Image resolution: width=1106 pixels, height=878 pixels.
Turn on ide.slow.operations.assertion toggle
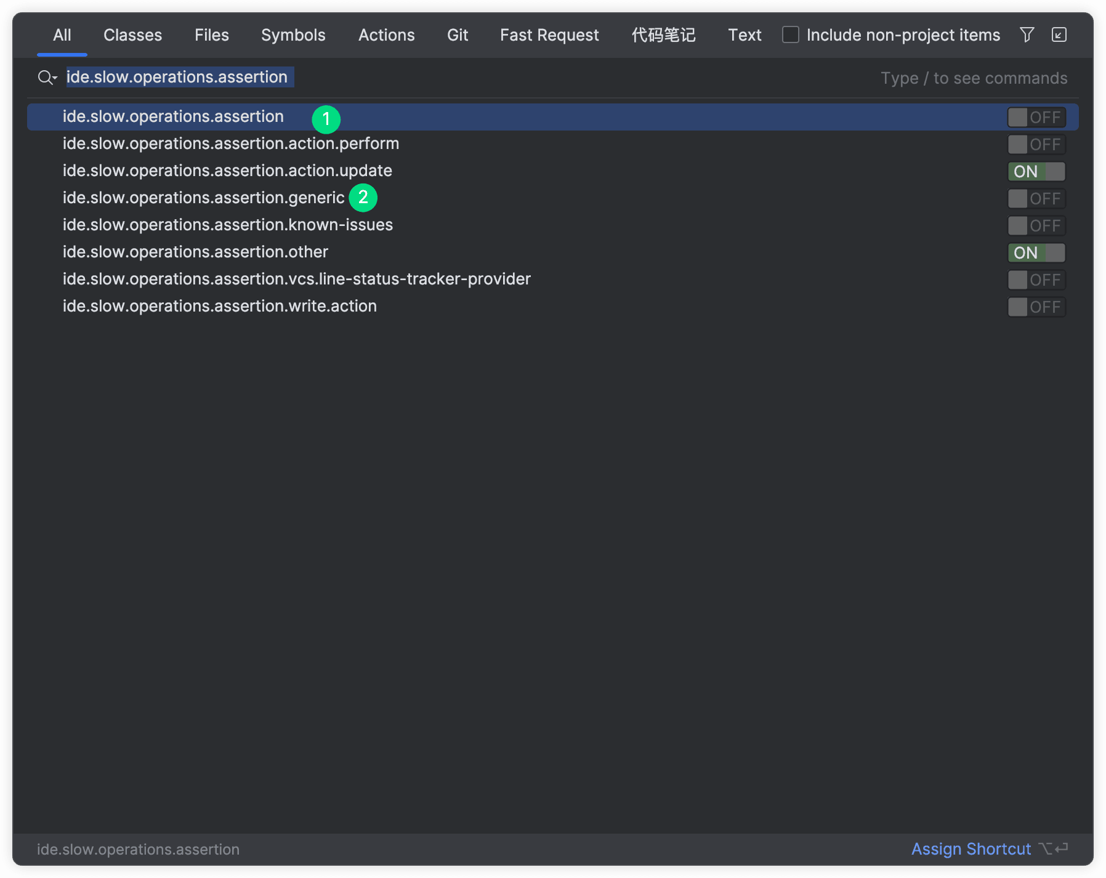(1036, 117)
